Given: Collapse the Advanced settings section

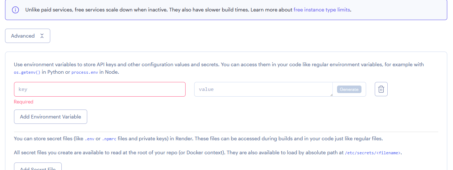Looking at the screenshot, I should click(23, 36).
